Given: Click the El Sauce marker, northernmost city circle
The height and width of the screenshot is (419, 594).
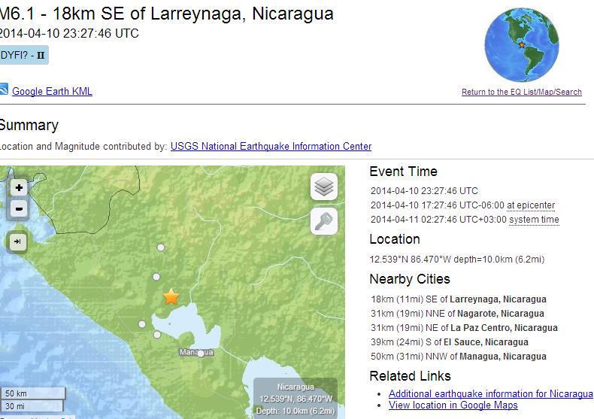Looking at the screenshot, I should pos(160,247).
